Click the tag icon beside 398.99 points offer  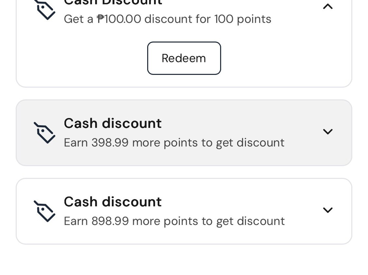pyautogui.click(x=44, y=133)
